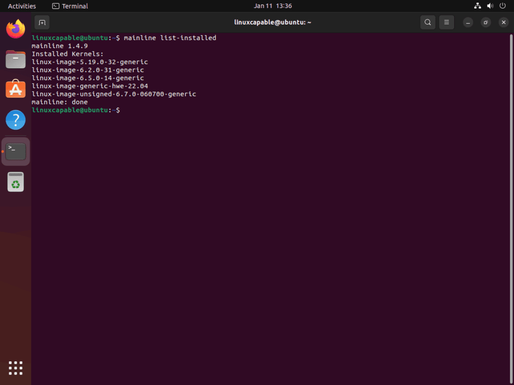Select the linuxcapable@ubuntu window title tab
The image size is (514, 385).
[273, 22]
